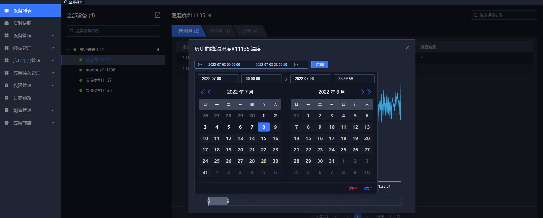Image resolution: width=543 pixels, height=218 pixels.
Task: Click the refresh icon on 全部设备 tab
Action: pyautogui.click(x=66, y=2)
